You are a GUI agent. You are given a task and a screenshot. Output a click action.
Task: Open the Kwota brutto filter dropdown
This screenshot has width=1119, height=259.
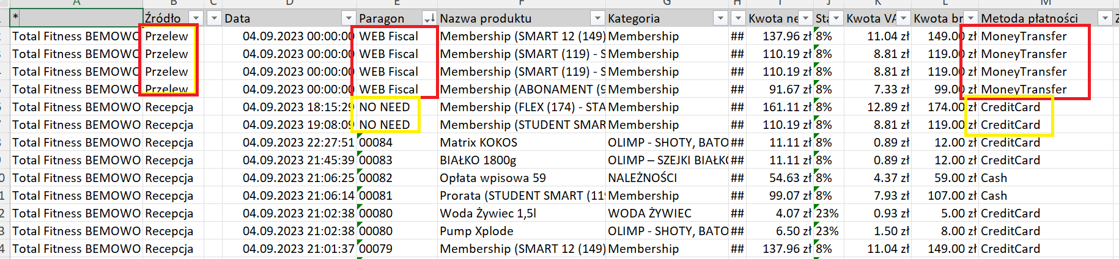pos(971,18)
